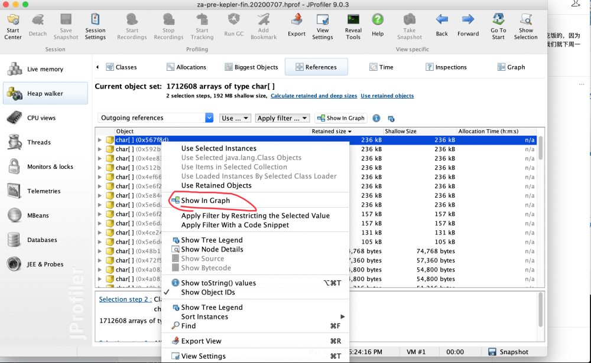Go Back using toolbar arrow

pos(441,27)
